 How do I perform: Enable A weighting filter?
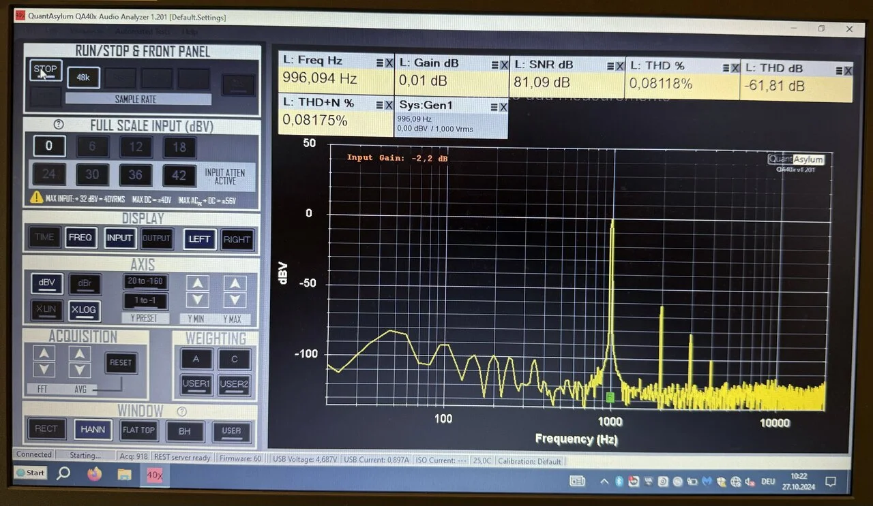coord(196,359)
